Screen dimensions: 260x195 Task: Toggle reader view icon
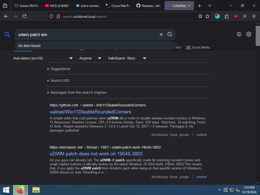click(200, 16)
